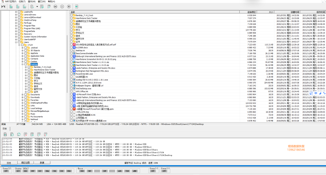Expand the Favorites tree node

pyautogui.click(x=23, y=100)
